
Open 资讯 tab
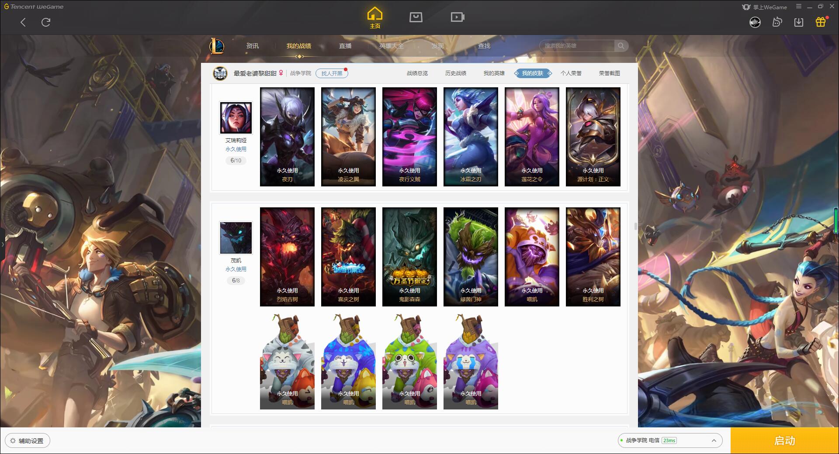point(253,46)
